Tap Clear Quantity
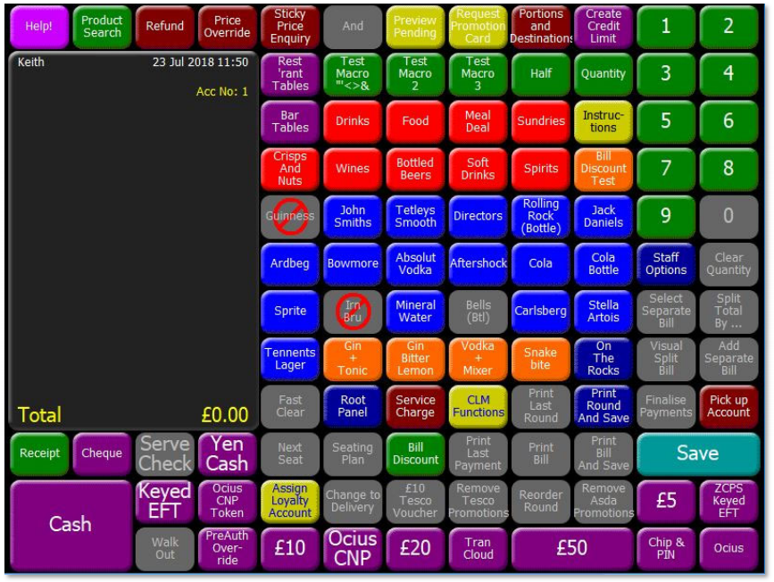Image resolution: width=774 pixels, height=582 pixels. click(x=728, y=263)
